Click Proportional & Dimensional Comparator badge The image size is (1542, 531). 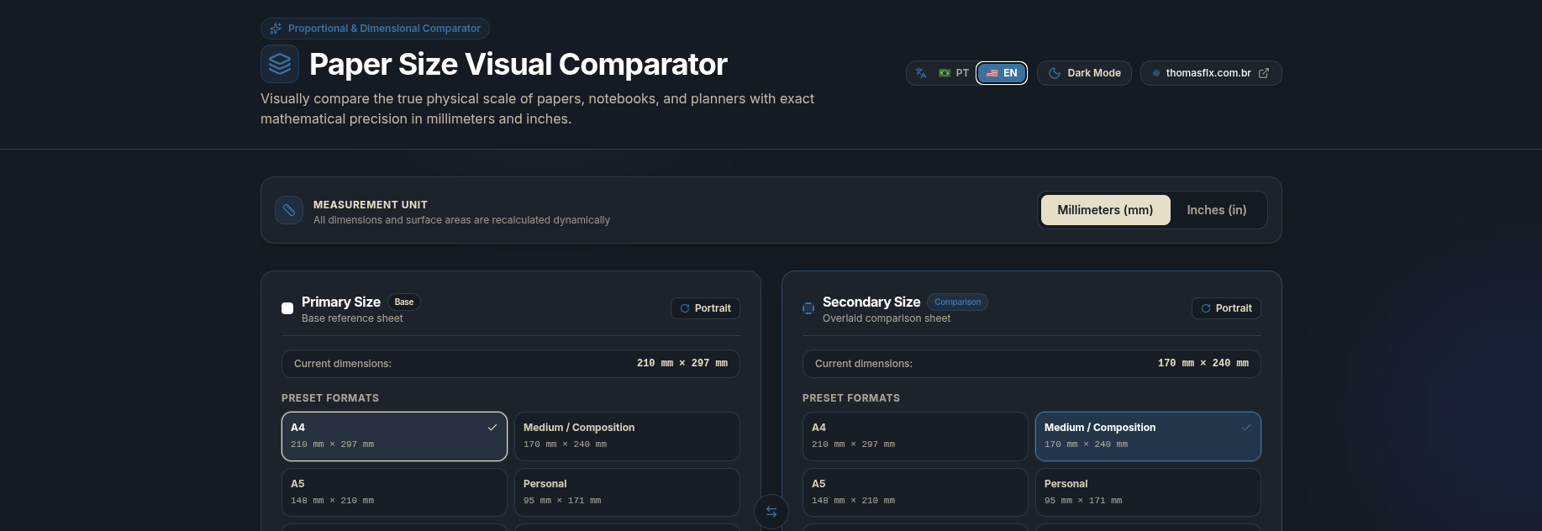click(375, 29)
